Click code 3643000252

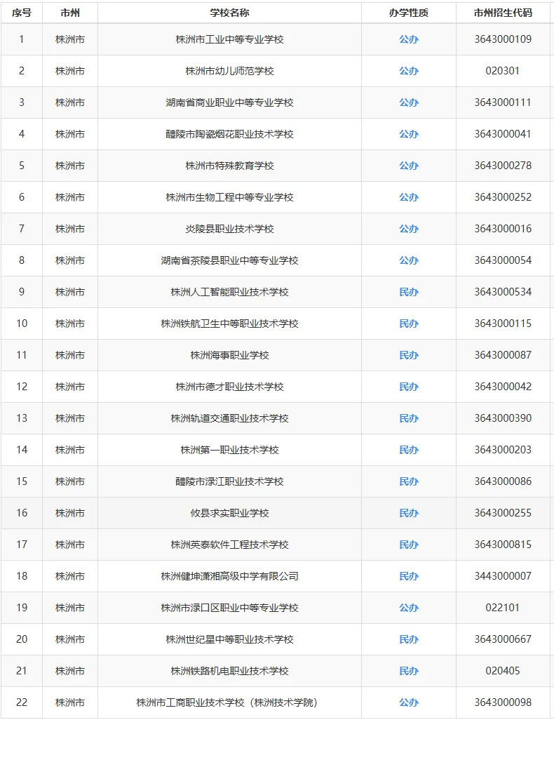(x=503, y=196)
